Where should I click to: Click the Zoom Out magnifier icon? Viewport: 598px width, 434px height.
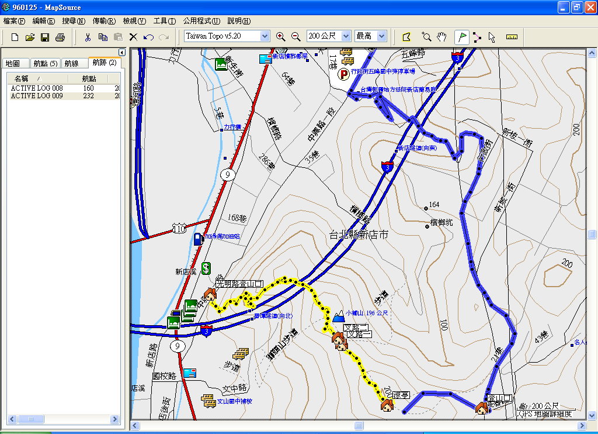tap(295, 37)
